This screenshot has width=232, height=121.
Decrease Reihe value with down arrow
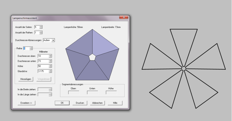pyautogui.click(x=31, y=49)
